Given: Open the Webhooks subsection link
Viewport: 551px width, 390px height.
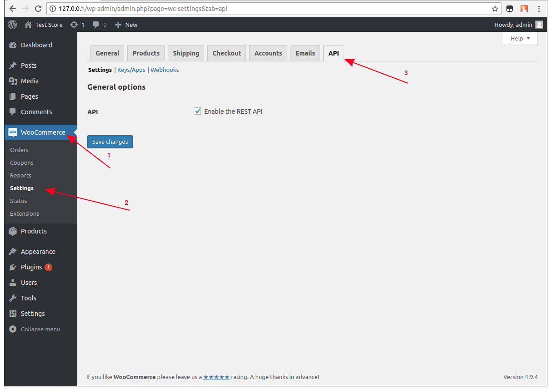Looking at the screenshot, I should point(165,70).
